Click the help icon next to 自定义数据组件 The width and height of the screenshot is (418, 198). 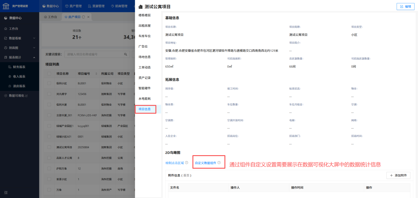[x=219, y=163]
